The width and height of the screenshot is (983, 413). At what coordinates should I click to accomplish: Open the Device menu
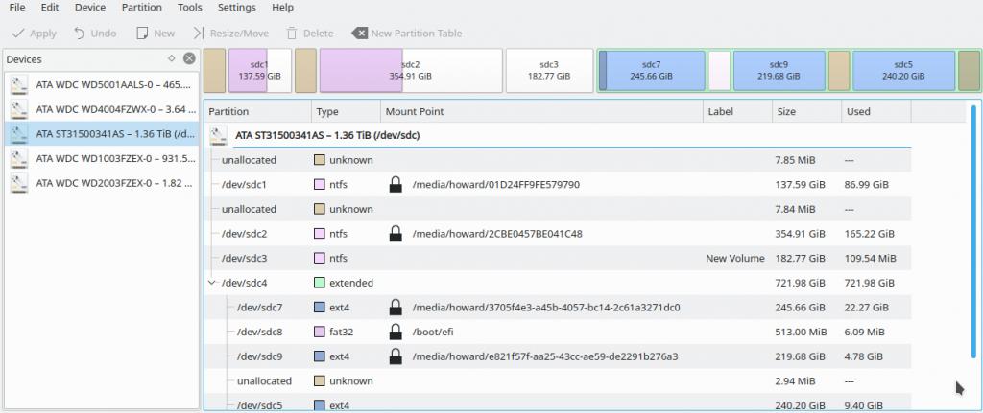pos(90,8)
